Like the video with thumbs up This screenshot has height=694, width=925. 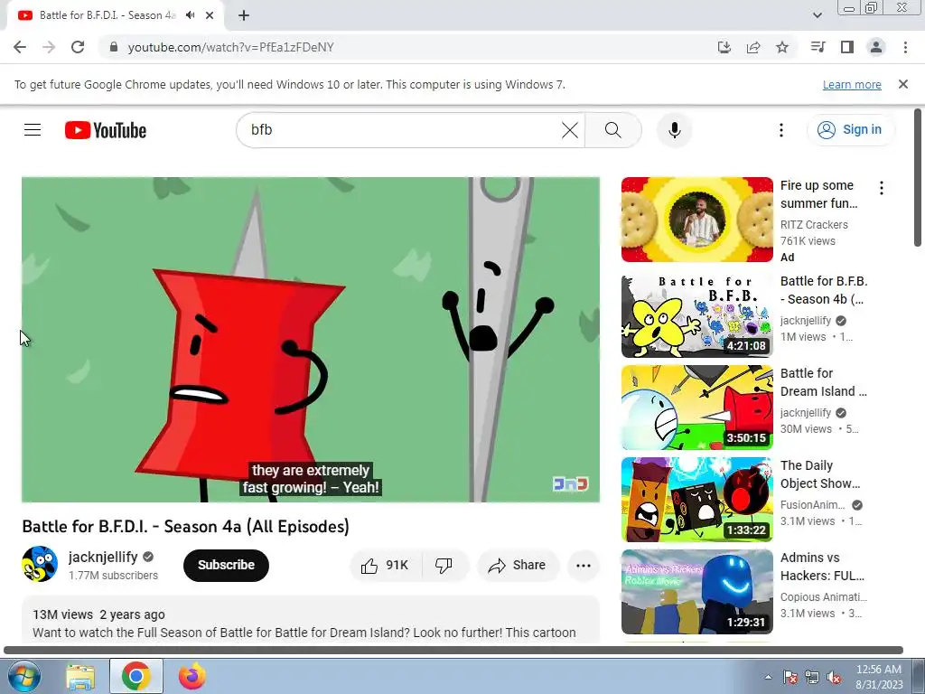tap(386, 566)
